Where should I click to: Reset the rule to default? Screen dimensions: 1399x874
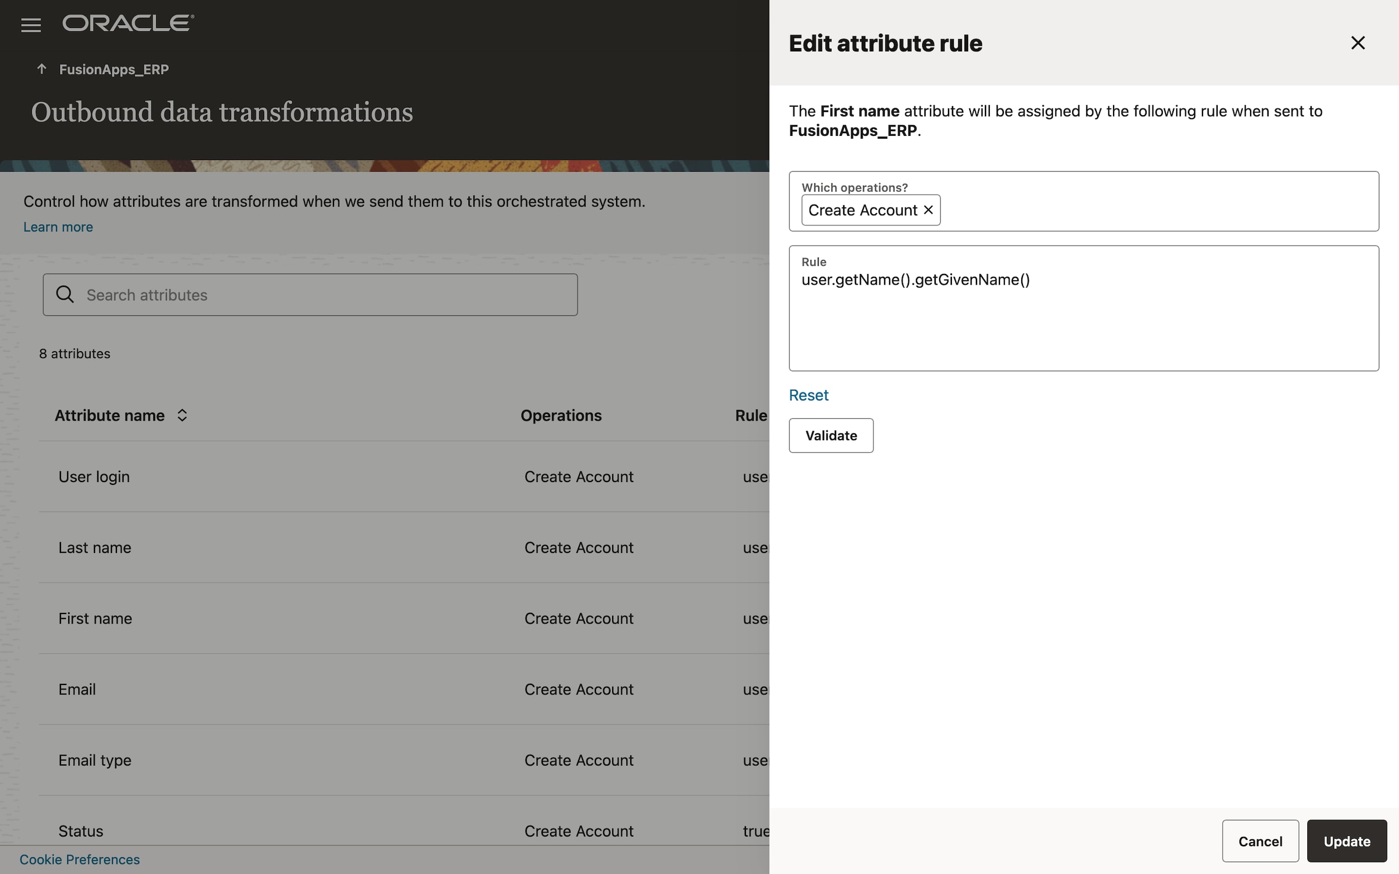point(808,395)
